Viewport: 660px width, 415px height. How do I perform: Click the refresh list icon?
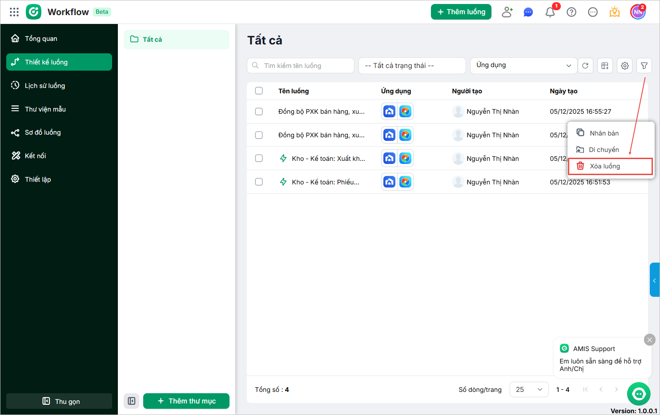click(x=585, y=66)
